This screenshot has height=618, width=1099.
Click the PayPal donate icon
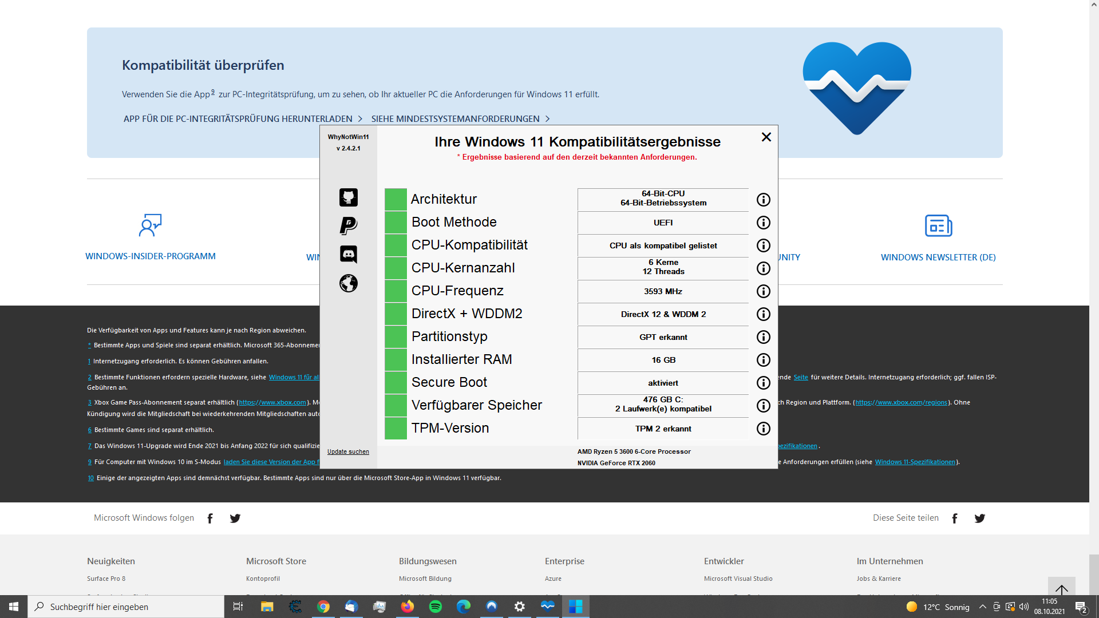tap(349, 225)
